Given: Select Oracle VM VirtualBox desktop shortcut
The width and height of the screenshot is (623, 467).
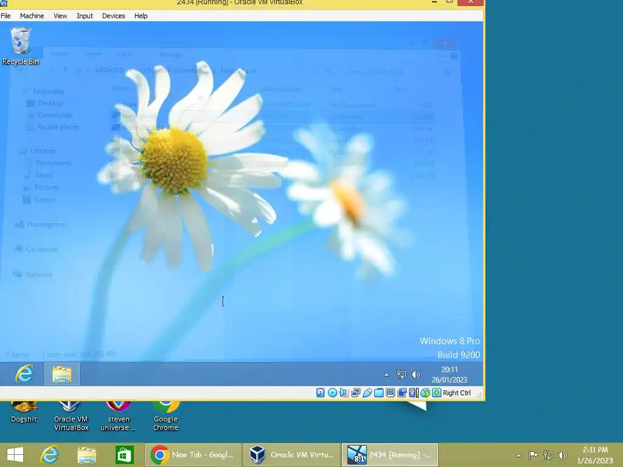Looking at the screenshot, I should (71, 416).
